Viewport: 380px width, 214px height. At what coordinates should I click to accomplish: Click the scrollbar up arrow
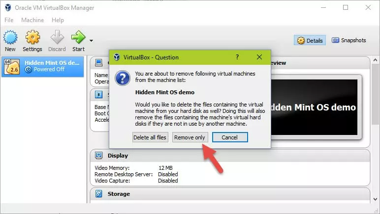pyautogui.click(x=375, y=60)
